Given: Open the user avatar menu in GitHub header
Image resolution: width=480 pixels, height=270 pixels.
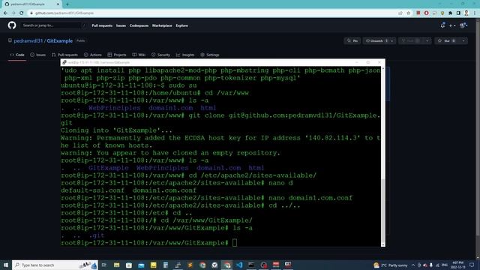Looking at the screenshot, I should coord(463,25).
